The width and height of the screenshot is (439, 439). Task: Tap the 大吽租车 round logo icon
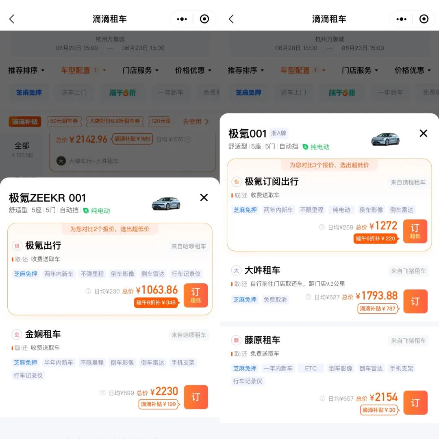pos(236,270)
